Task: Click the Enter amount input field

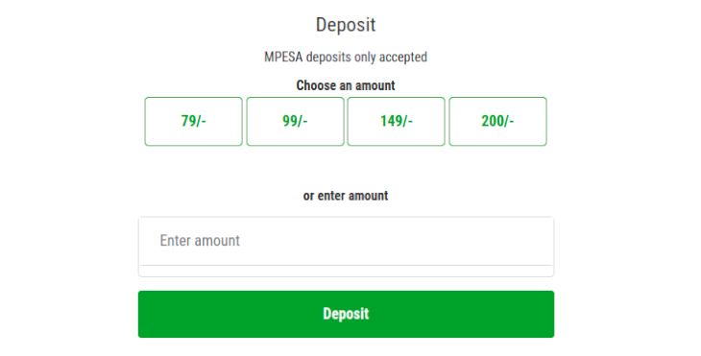Action: (346, 241)
